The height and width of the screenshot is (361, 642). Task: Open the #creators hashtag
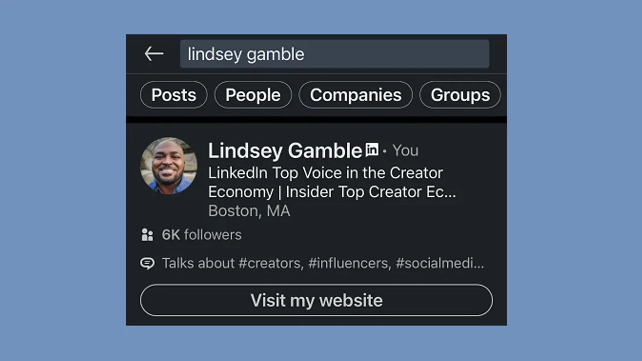click(x=271, y=264)
